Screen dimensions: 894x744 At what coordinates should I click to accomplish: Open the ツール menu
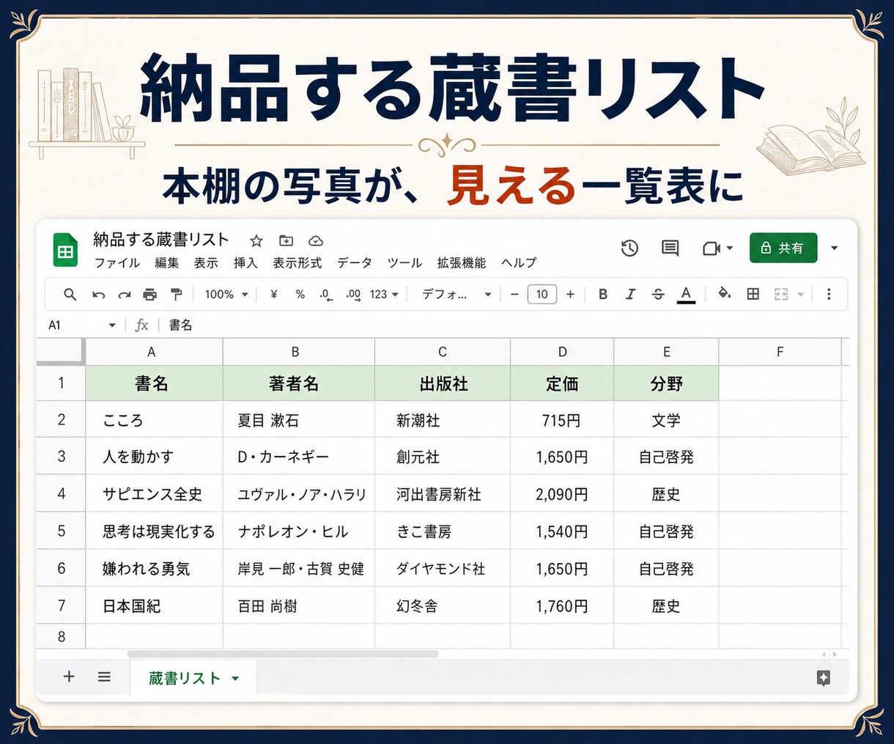pyautogui.click(x=404, y=263)
